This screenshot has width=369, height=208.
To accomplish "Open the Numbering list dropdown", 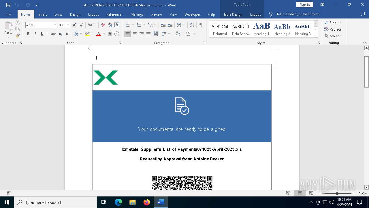I will tap(144, 25).
